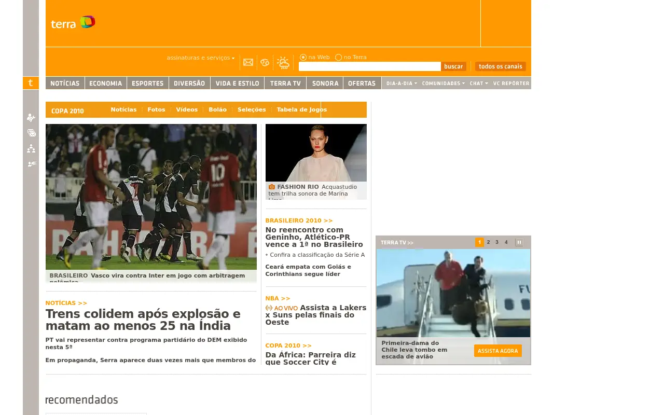Click 'todos os canais' button
The height and width of the screenshot is (415, 664).
pyautogui.click(x=501, y=66)
